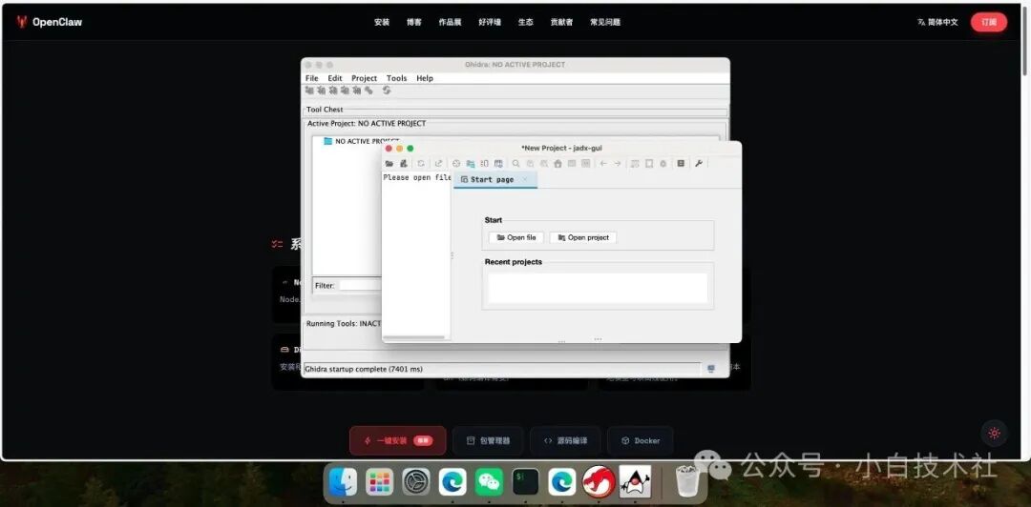Screen dimensions: 1031x507
Task: Click the Open file button in jadx
Action: tap(516, 237)
